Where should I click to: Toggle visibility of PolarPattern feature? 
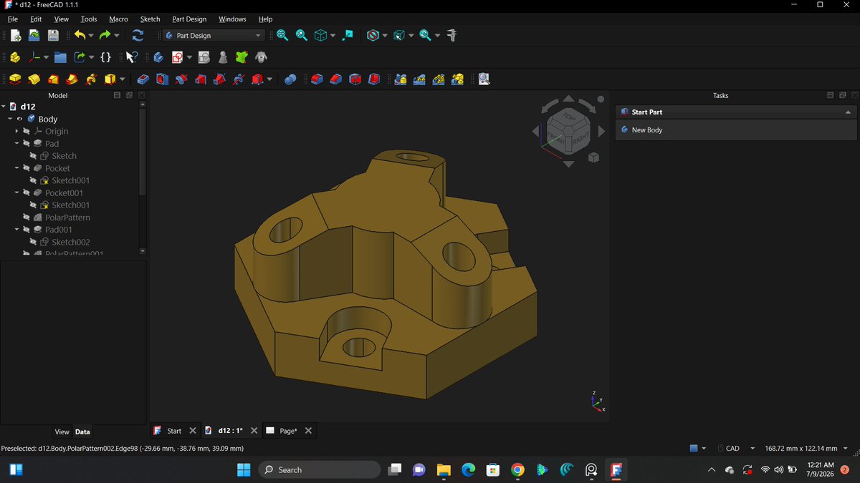click(27, 217)
